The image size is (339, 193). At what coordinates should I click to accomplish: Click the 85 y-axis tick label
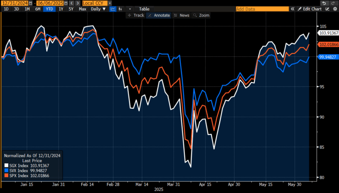pos(322,147)
